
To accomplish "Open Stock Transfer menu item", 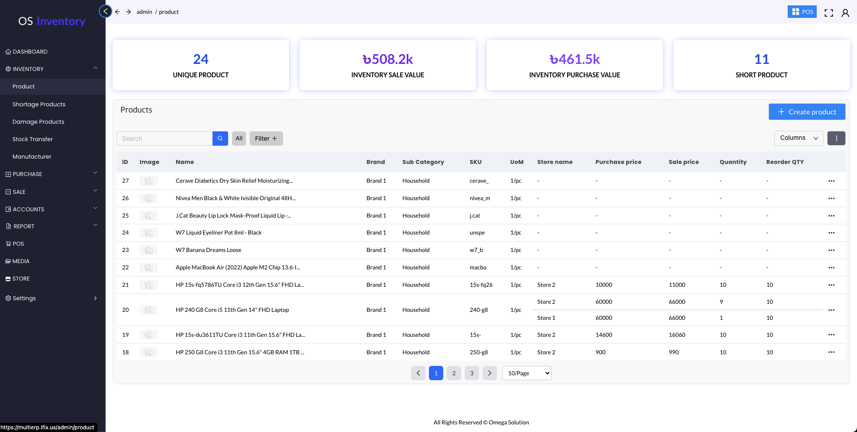I will pos(33,139).
